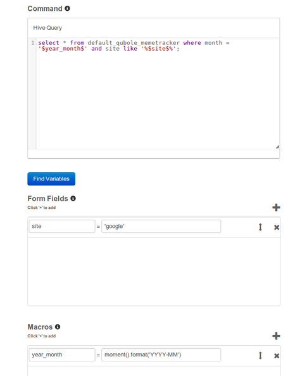Click the Find Variables button
The width and height of the screenshot is (307, 376).
tap(51, 179)
